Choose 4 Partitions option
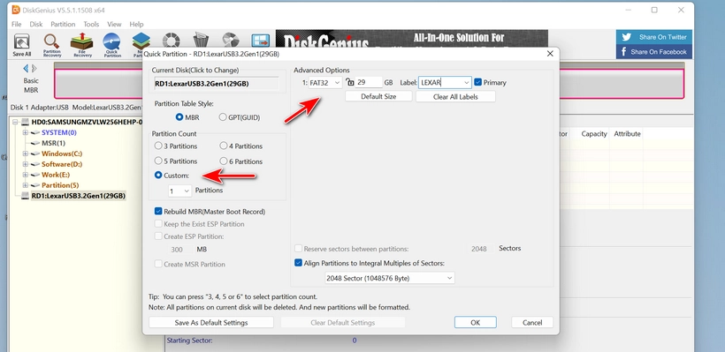Image resolution: width=725 pixels, height=352 pixels. click(224, 146)
